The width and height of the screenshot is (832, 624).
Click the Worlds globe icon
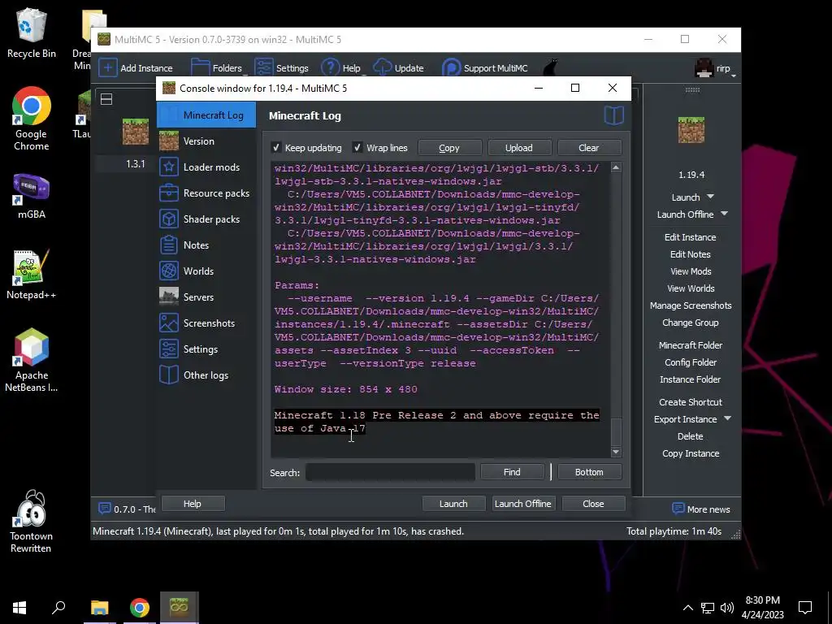169,271
